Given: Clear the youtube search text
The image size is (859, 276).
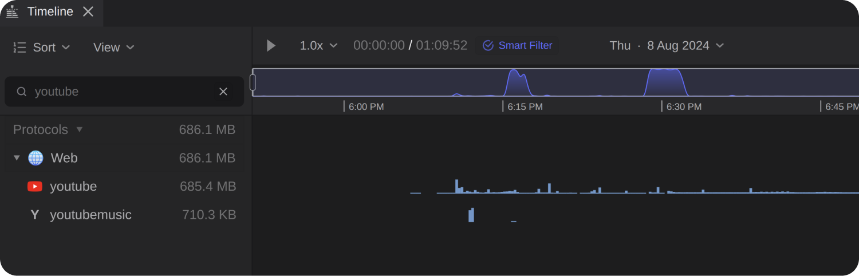Looking at the screenshot, I should [x=223, y=92].
